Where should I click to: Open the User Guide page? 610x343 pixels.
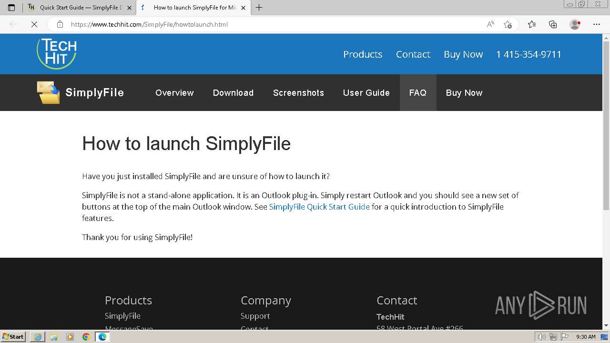click(366, 93)
